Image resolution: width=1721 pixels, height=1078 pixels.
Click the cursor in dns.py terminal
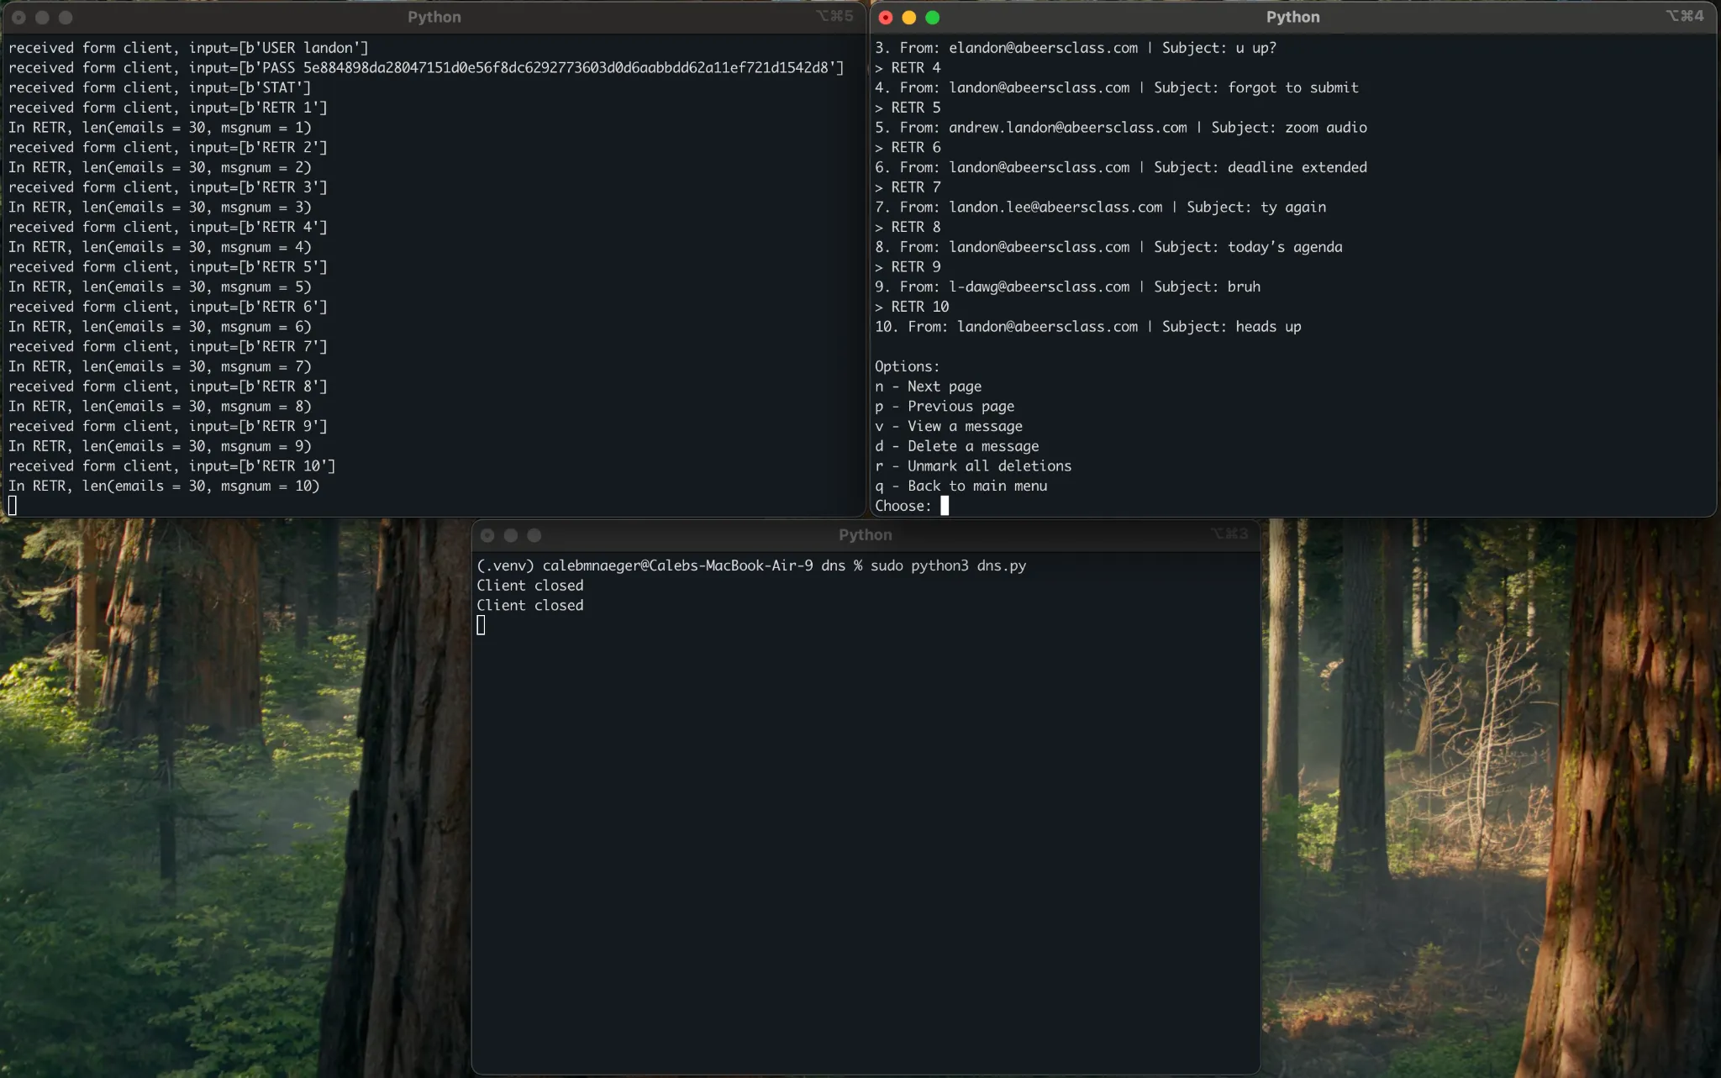click(x=481, y=625)
